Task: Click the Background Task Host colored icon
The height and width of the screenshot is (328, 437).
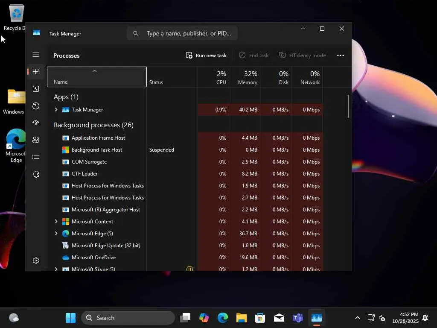Action: pyautogui.click(x=65, y=150)
